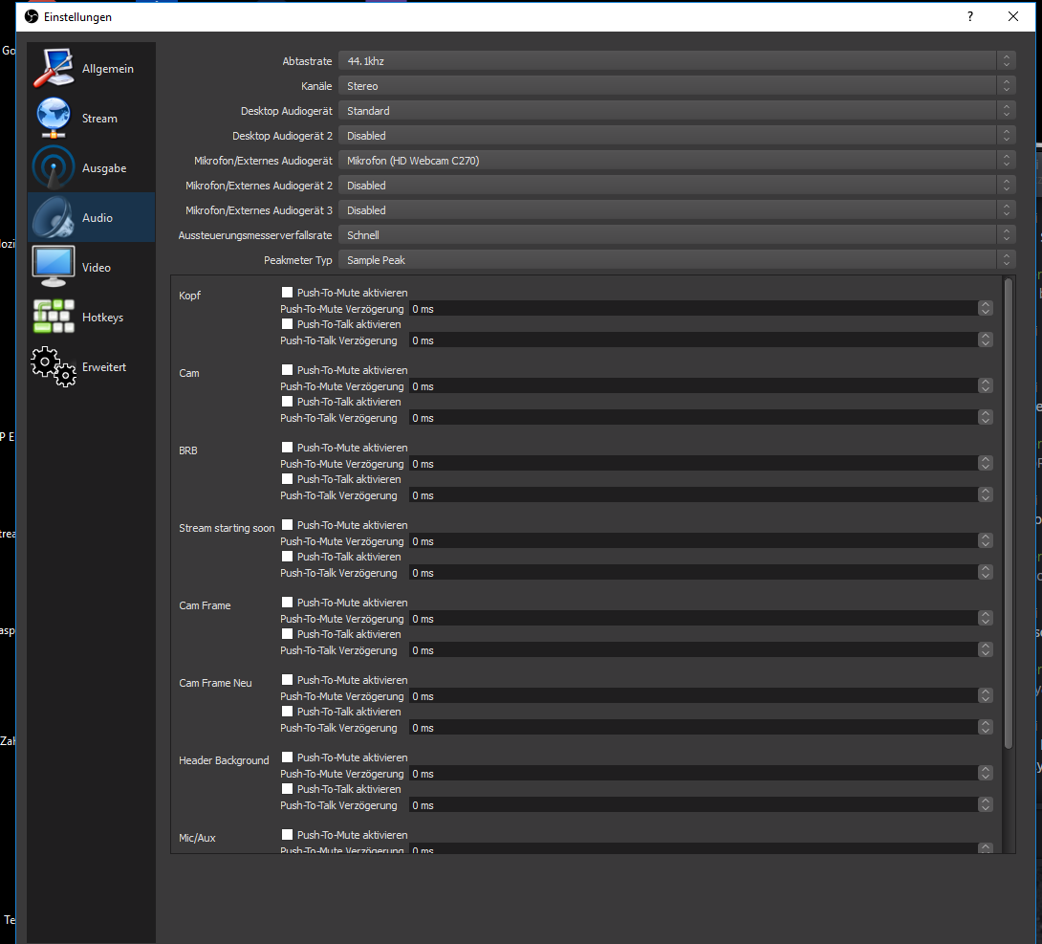Adjust Header Background Push-To-Talk delay stepper
This screenshot has height=944, width=1042.
pos(986,804)
